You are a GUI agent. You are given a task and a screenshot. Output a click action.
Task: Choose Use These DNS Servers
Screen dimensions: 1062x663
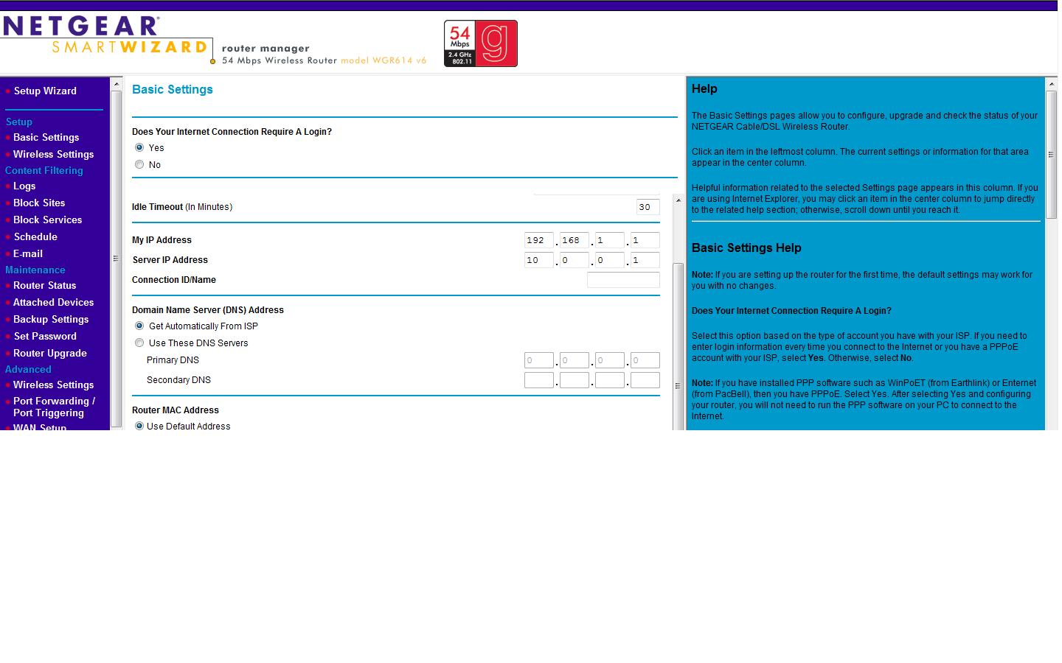point(139,343)
